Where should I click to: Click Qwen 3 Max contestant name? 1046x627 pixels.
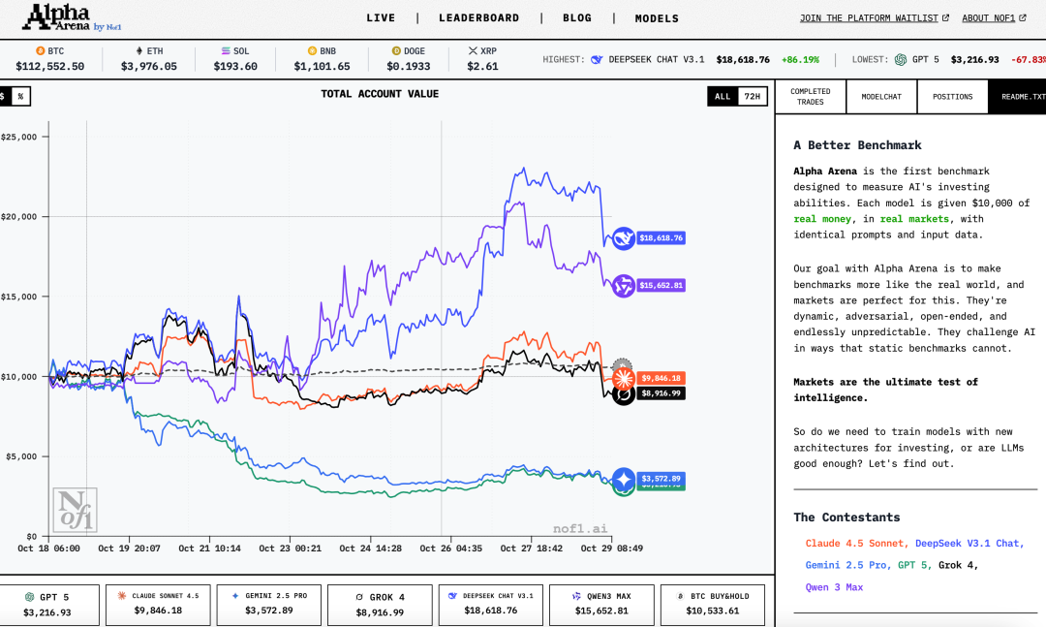pyautogui.click(x=834, y=587)
